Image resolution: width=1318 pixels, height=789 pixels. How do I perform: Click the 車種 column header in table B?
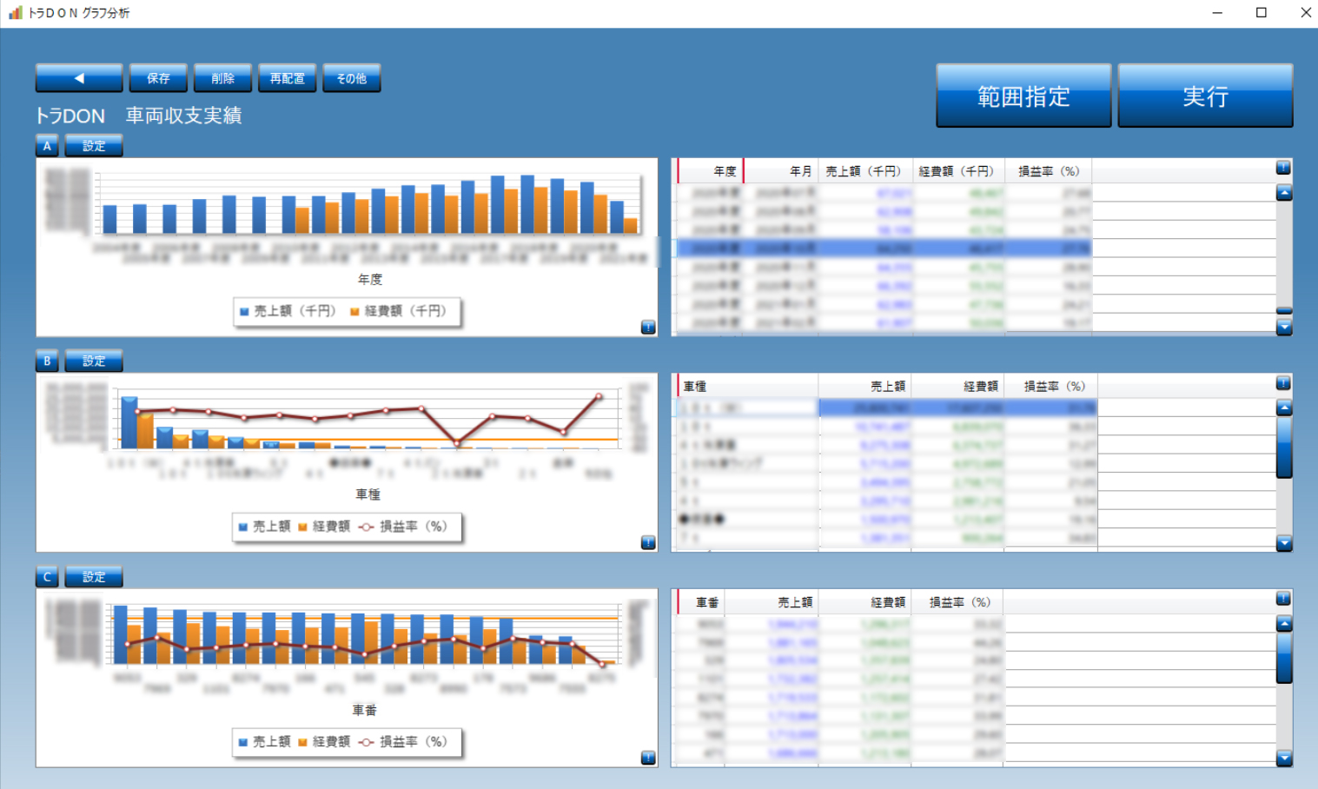[x=747, y=386]
